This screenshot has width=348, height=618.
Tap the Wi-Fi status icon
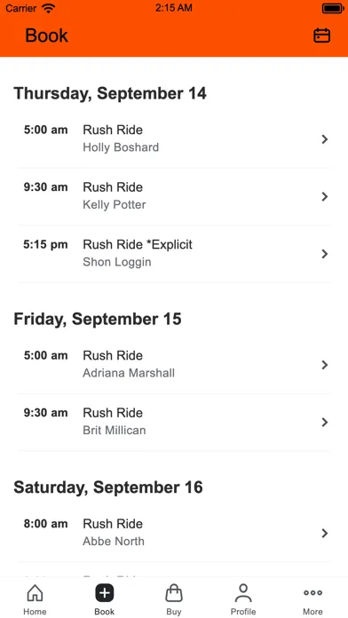pyautogui.click(x=49, y=8)
